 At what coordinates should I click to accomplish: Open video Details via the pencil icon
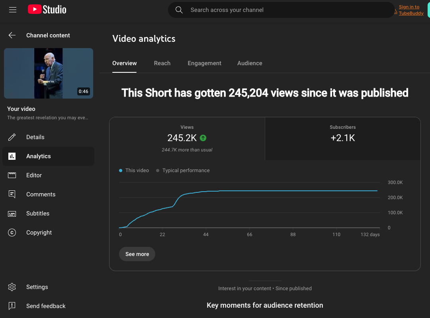(x=12, y=137)
